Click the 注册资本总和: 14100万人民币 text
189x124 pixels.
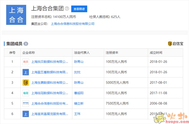[54, 17]
